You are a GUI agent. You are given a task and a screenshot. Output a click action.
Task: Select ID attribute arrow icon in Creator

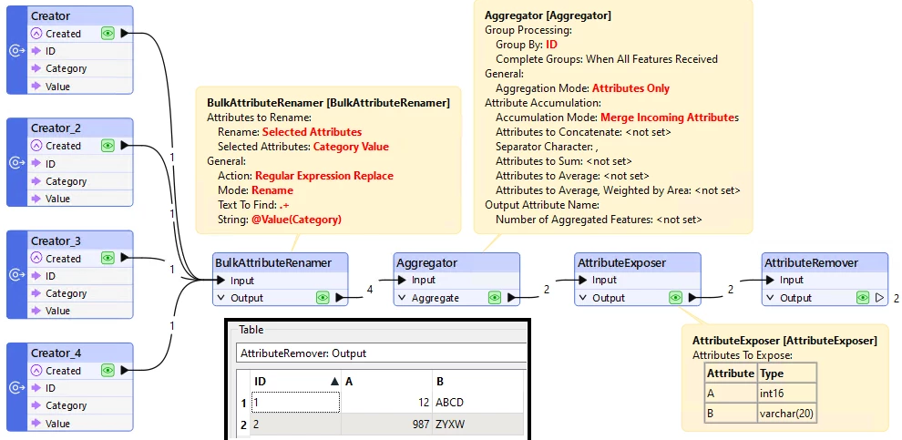(36, 51)
